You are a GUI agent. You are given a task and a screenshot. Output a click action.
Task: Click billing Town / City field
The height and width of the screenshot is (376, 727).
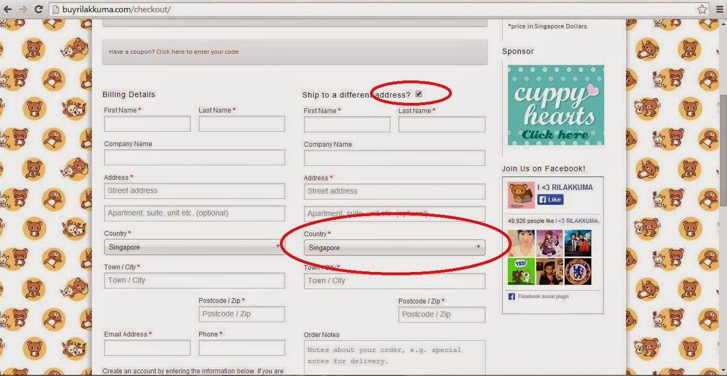[194, 281]
